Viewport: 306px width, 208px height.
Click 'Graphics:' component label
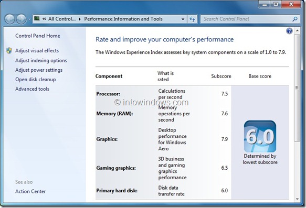(x=107, y=139)
